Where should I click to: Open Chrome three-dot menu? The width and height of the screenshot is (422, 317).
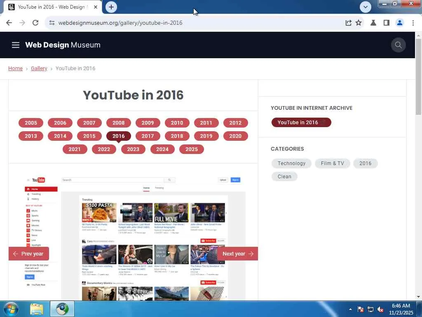coord(413,23)
